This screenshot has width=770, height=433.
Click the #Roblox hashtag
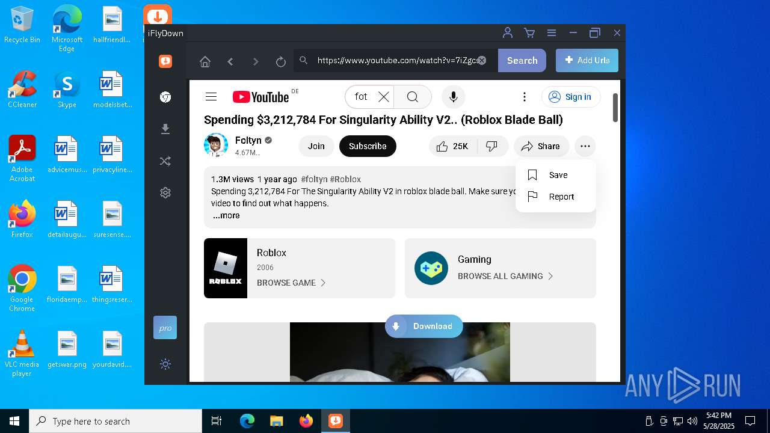[x=345, y=179]
